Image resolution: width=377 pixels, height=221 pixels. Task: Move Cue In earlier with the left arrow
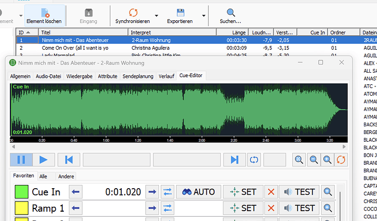click(75, 191)
